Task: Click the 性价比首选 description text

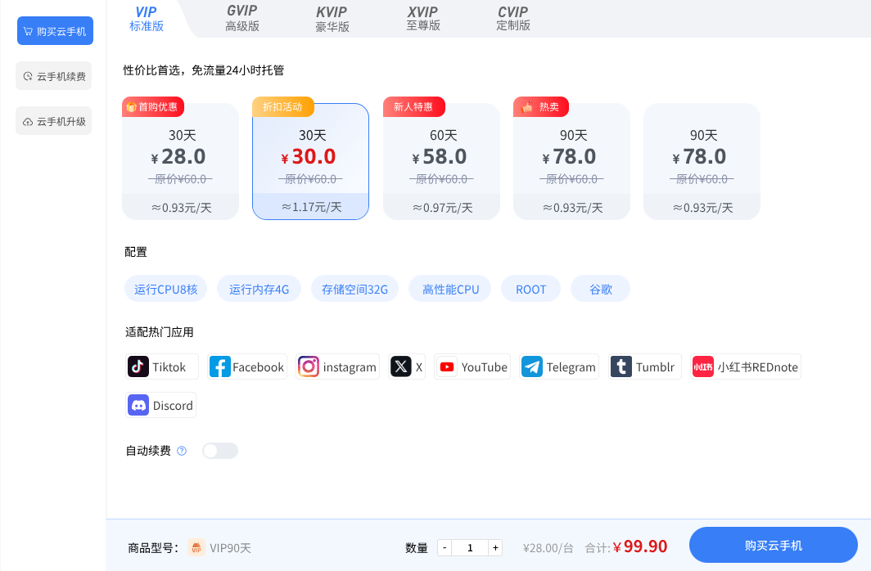Action: click(203, 70)
